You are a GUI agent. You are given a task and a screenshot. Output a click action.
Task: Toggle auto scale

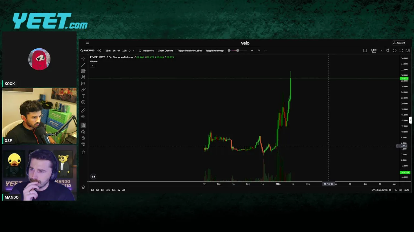point(407,190)
